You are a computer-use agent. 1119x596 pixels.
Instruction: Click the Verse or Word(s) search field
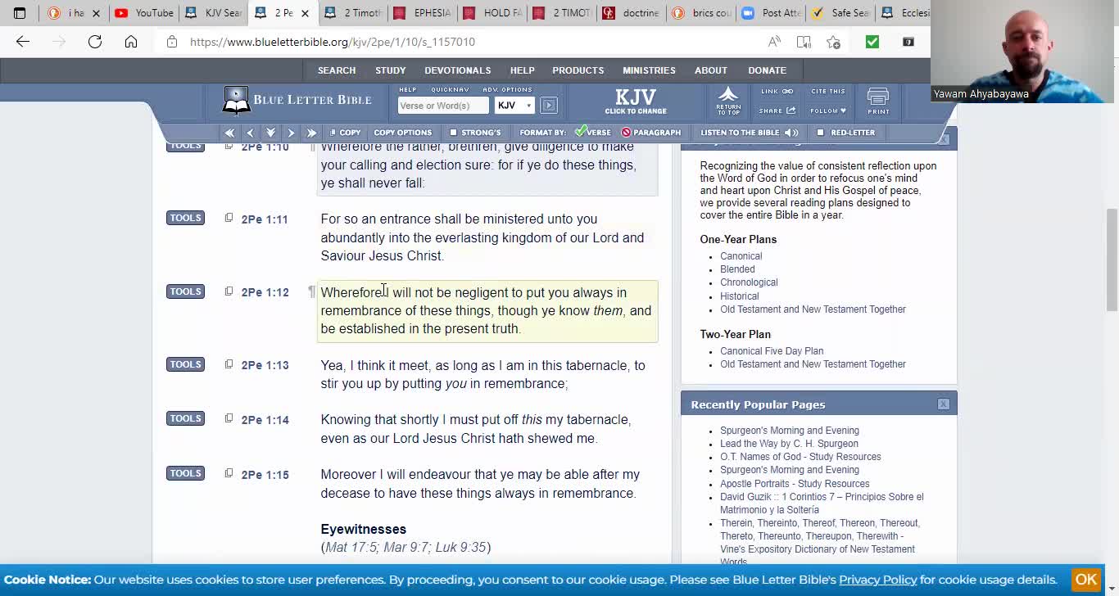coord(443,105)
